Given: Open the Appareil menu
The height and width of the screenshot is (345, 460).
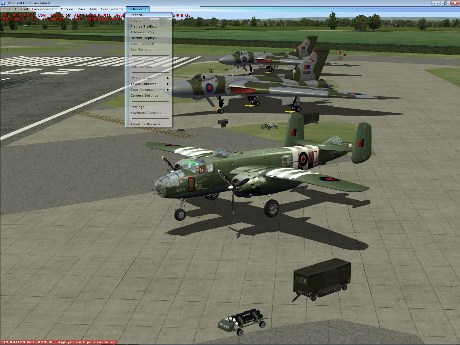Looking at the screenshot, I should pyautogui.click(x=21, y=9).
